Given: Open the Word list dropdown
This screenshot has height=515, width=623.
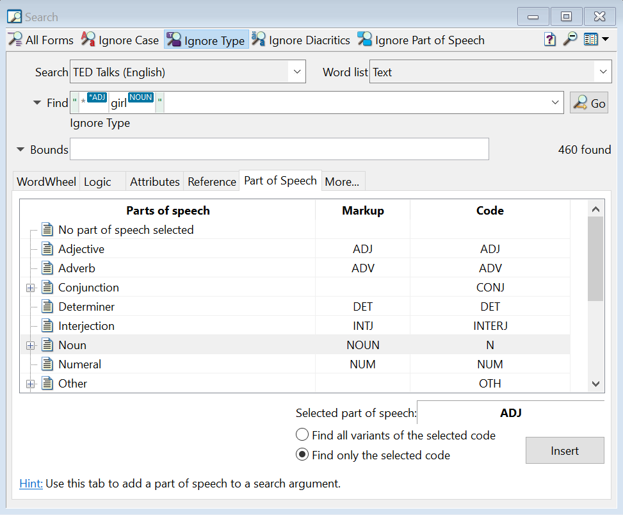Looking at the screenshot, I should pos(603,72).
